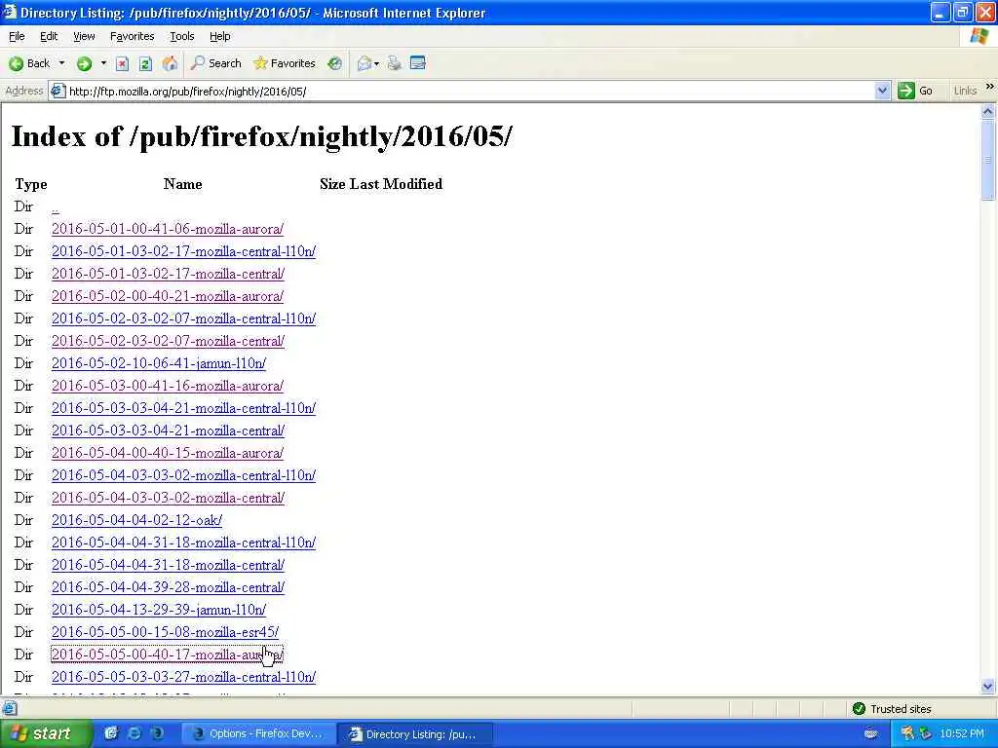
Task: Click the Back navigation button
Action: 29,63
